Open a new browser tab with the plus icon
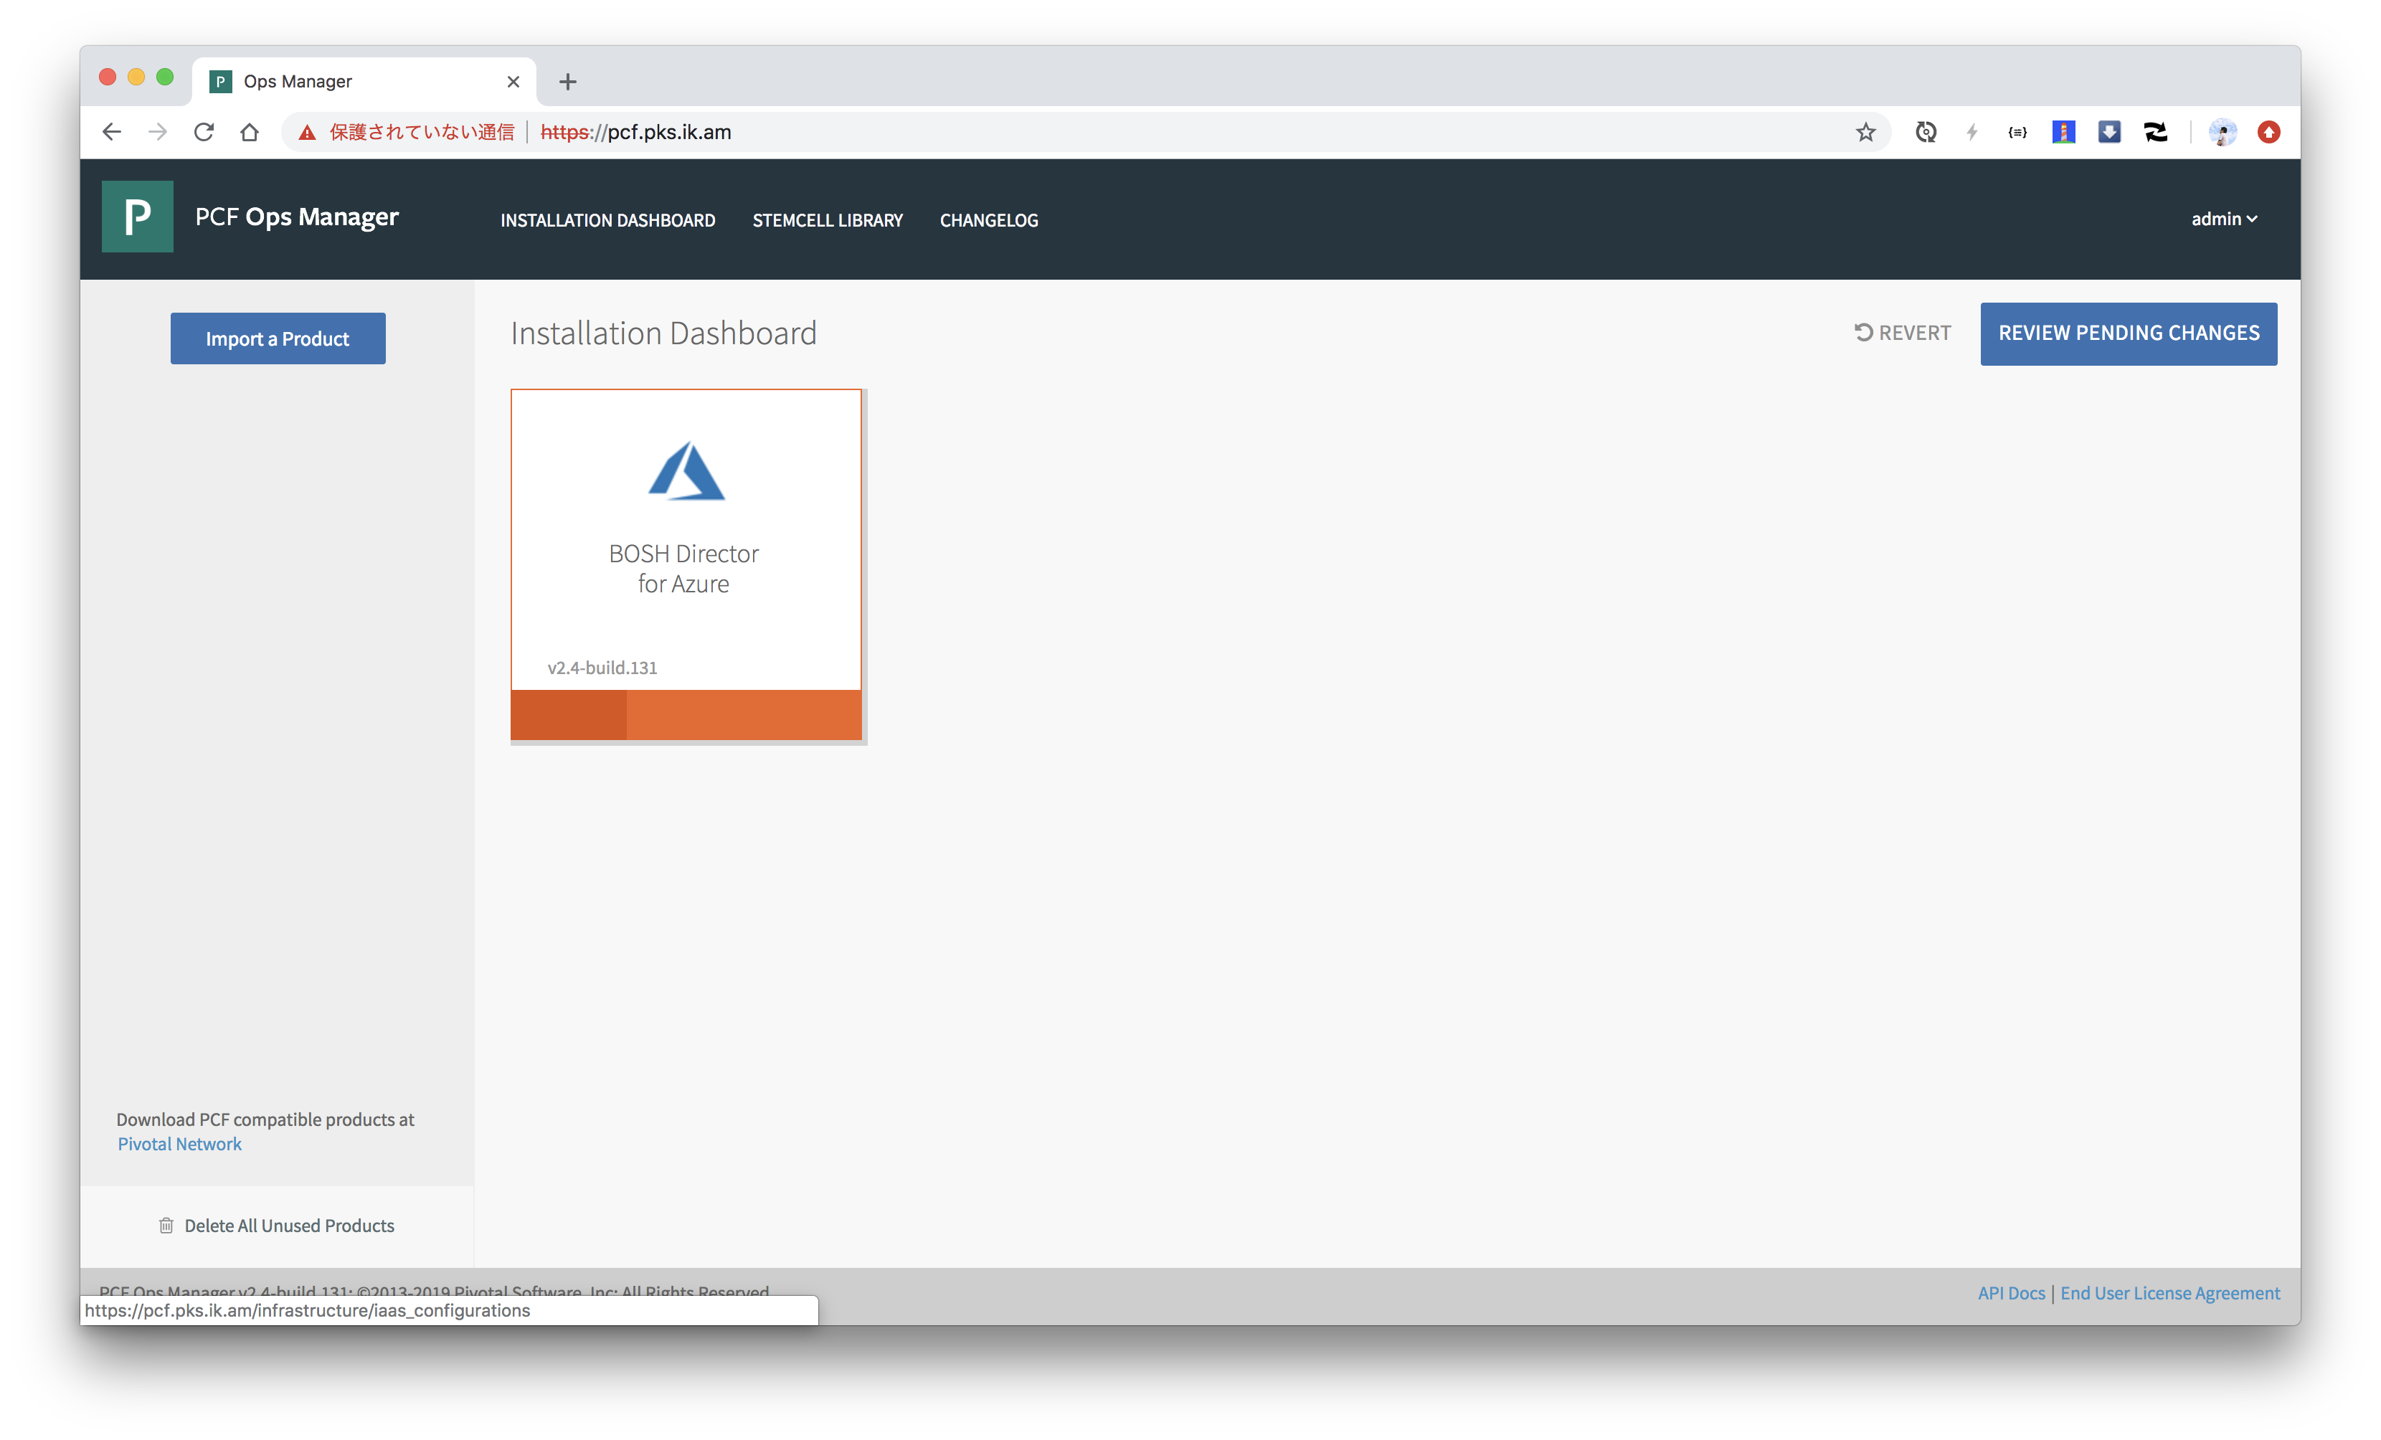Screen dimensions: 2381x1440 [x=568, y=81]
